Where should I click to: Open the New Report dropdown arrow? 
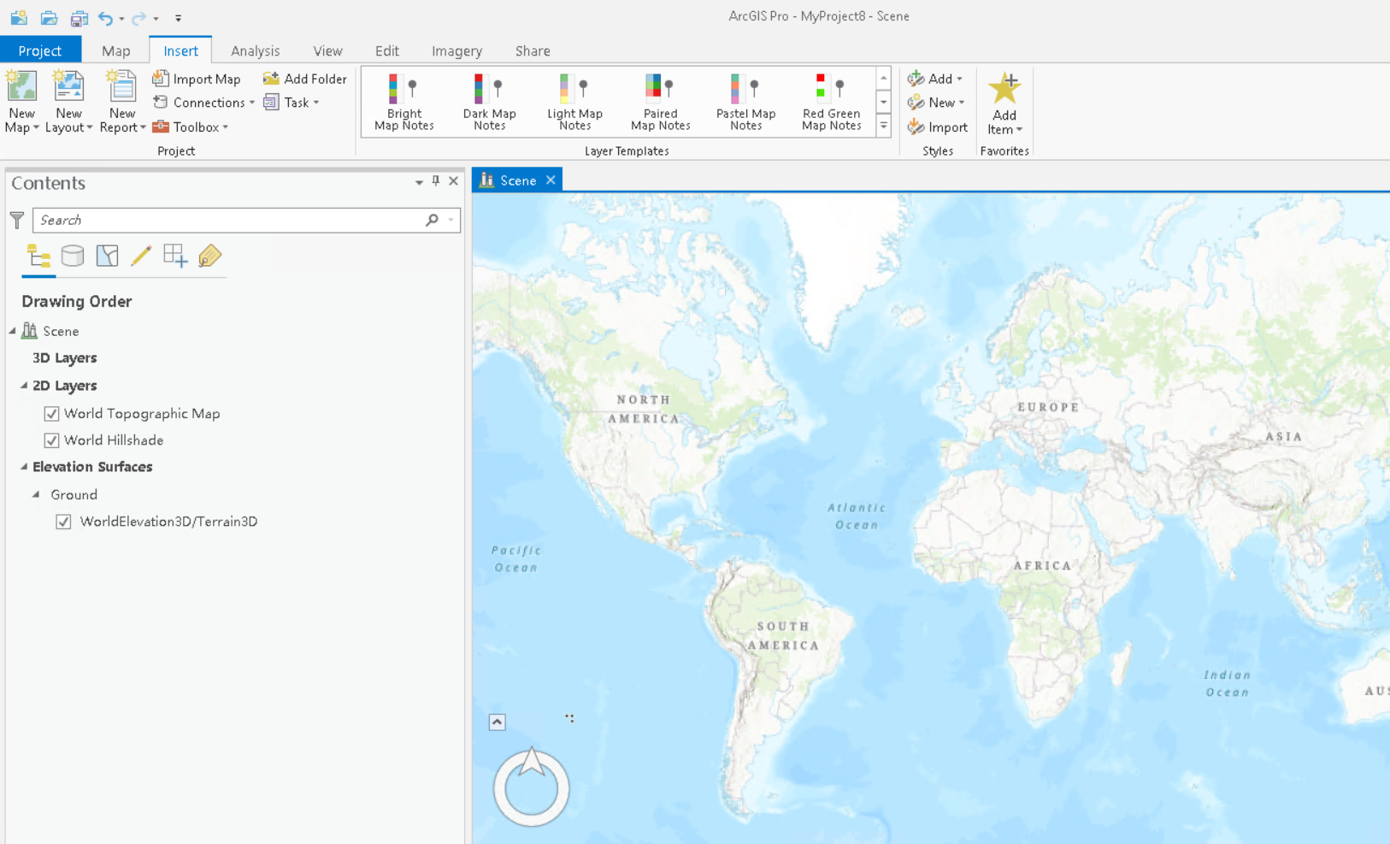[143, 128]
